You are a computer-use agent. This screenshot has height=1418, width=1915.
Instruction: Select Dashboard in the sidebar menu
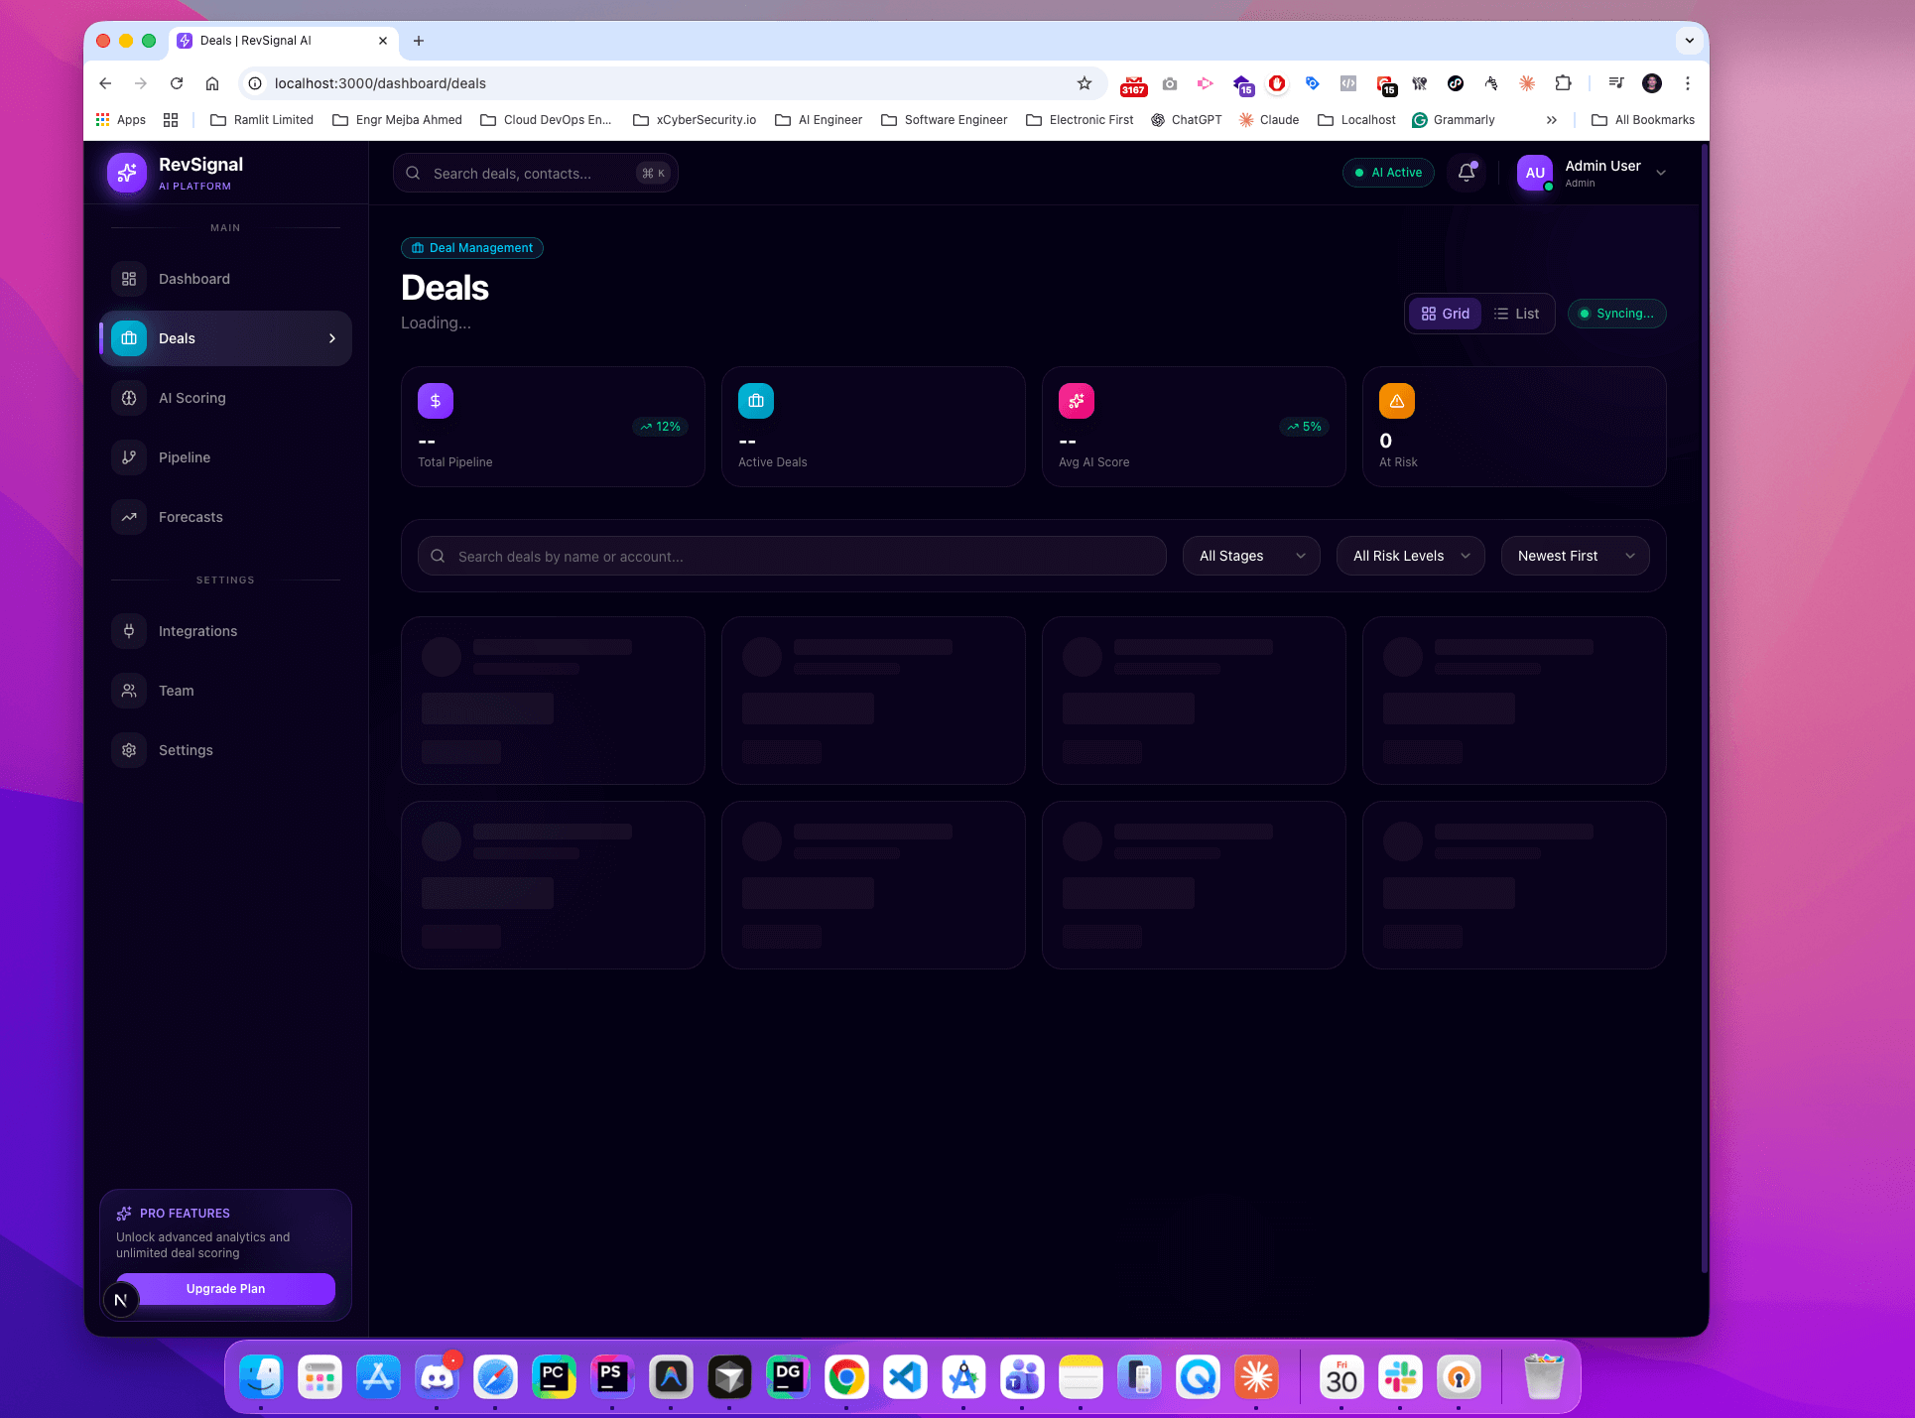[x=194, y=279]
